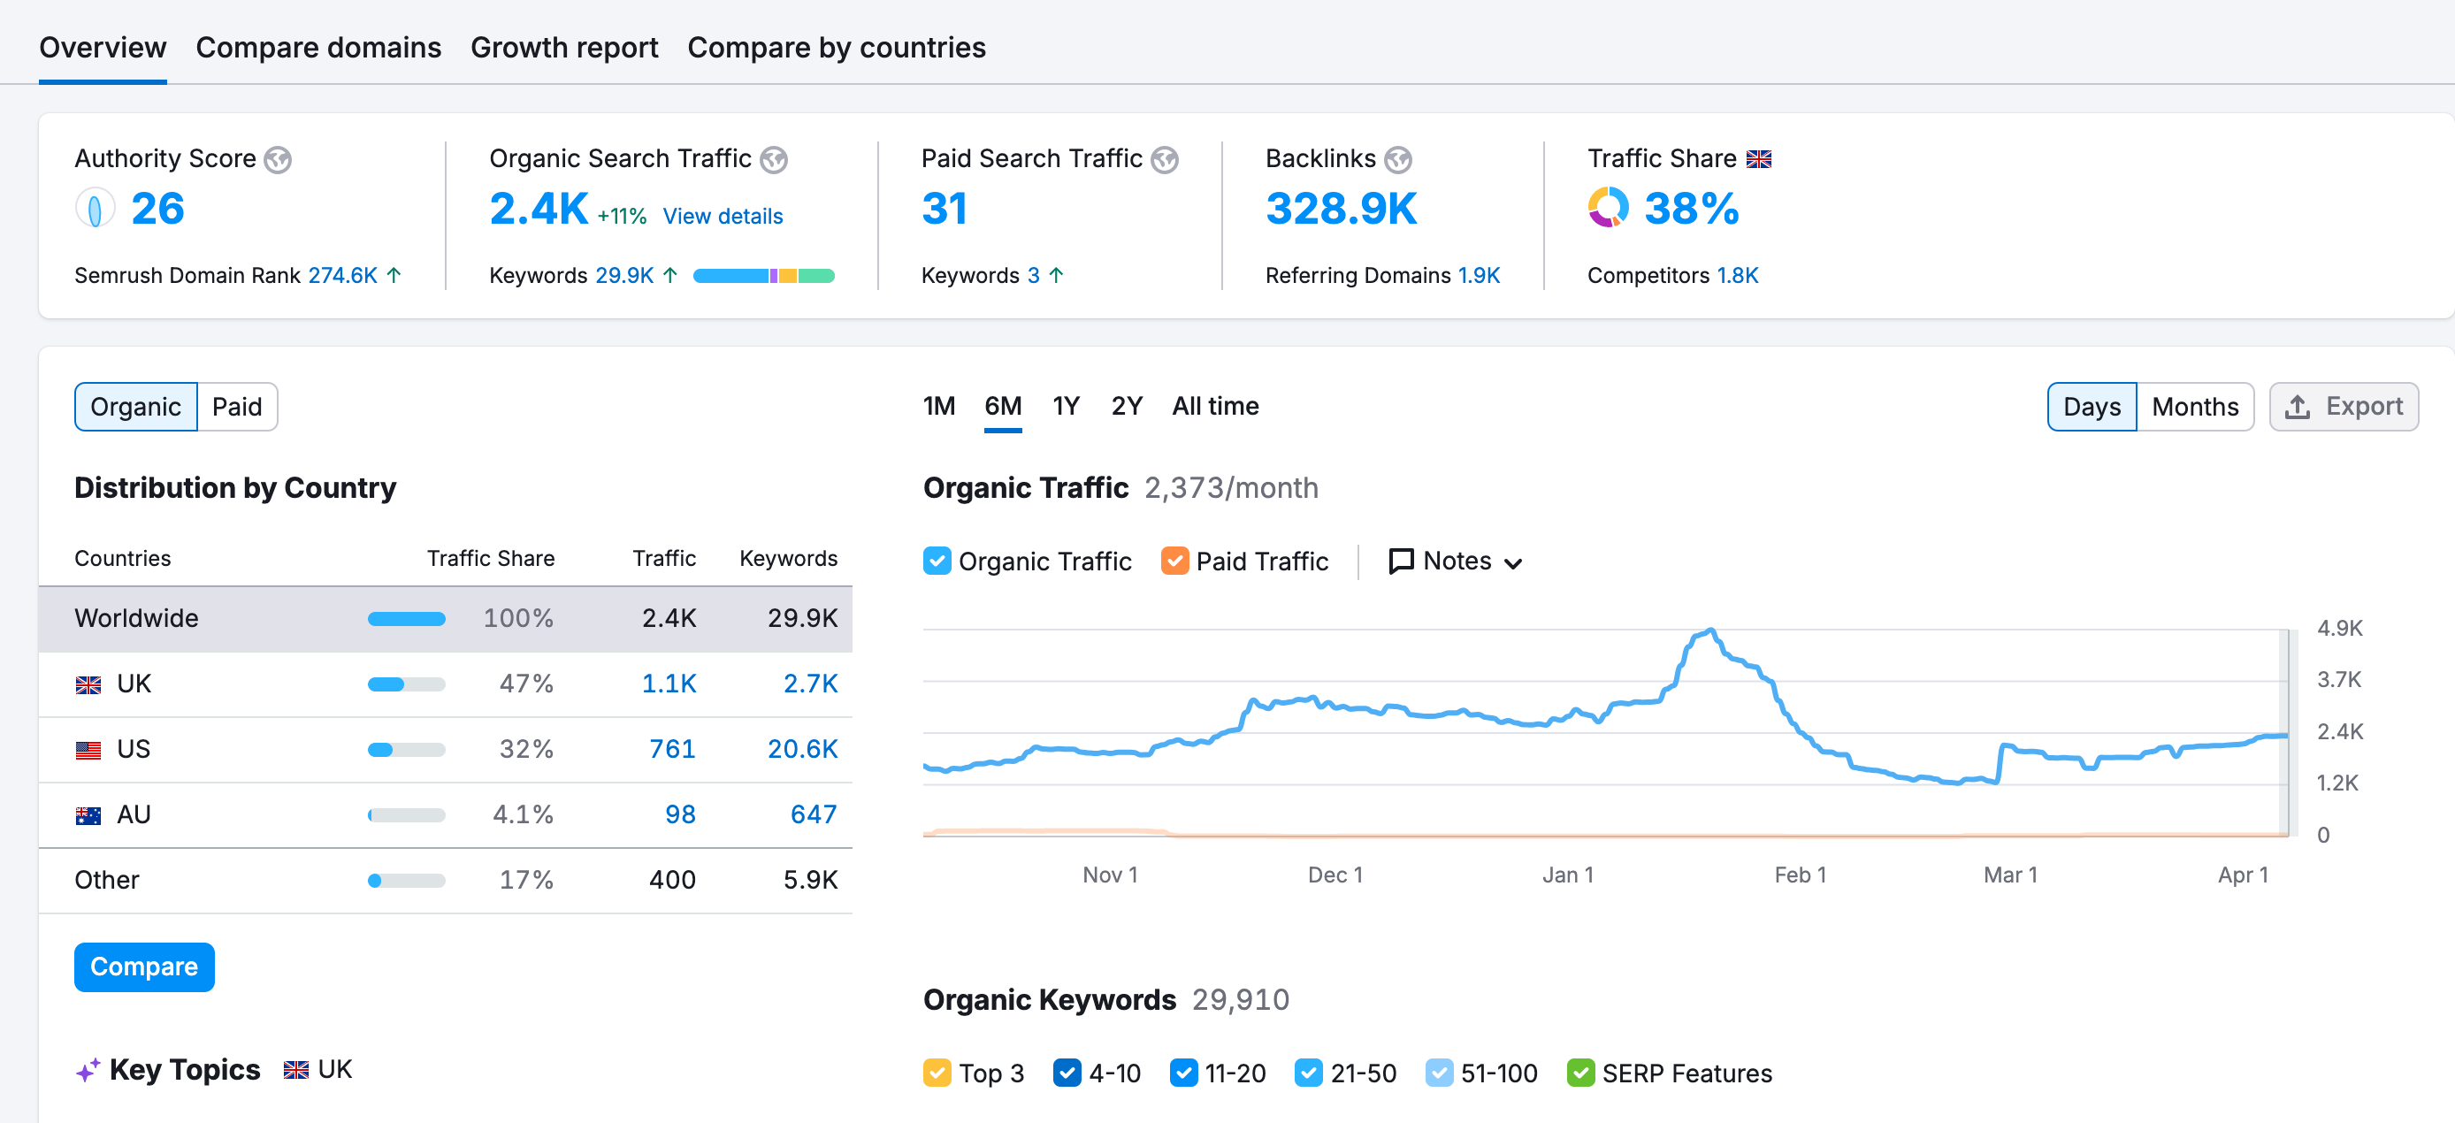Select the 1Y time range

[x=1065, y=407]
